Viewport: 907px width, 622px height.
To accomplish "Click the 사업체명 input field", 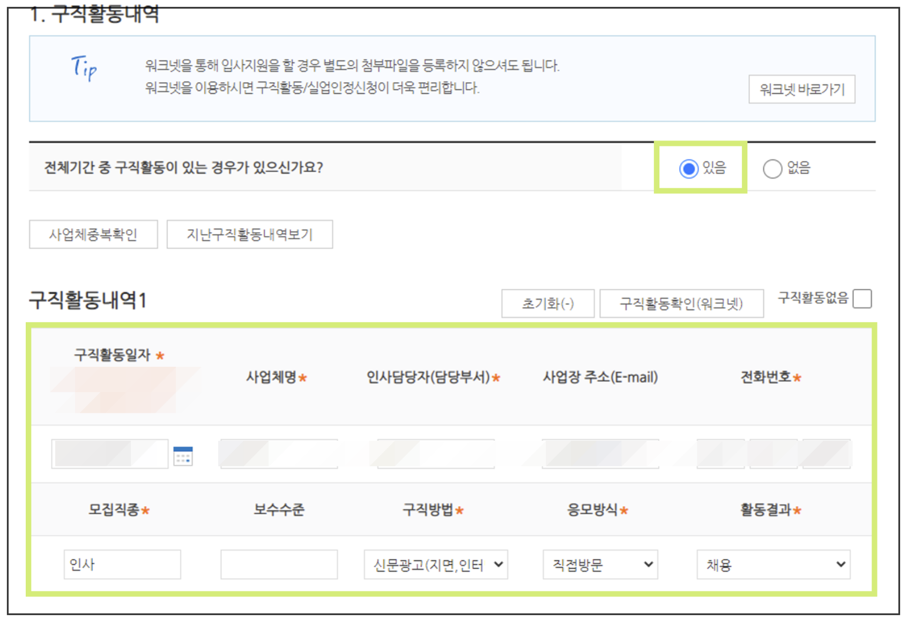I will pyautogui.click(x=279, y=454).
